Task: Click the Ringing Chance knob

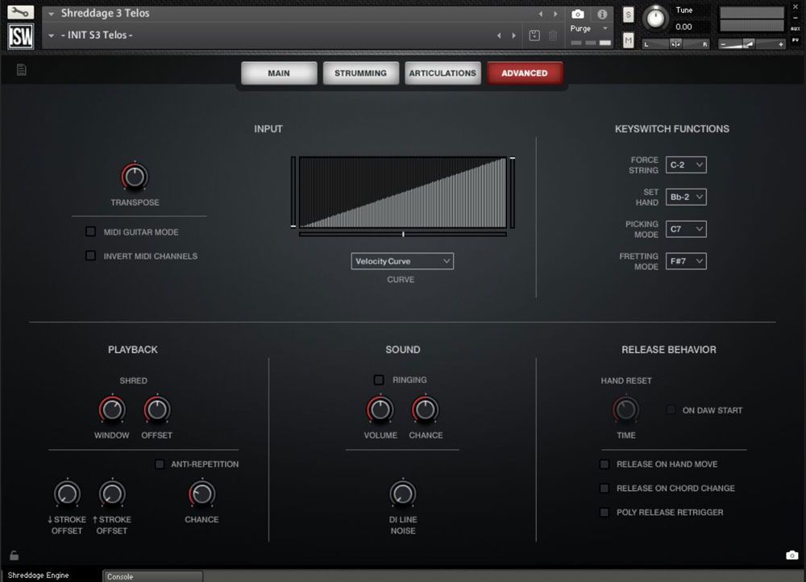Action: pos(425,409)
